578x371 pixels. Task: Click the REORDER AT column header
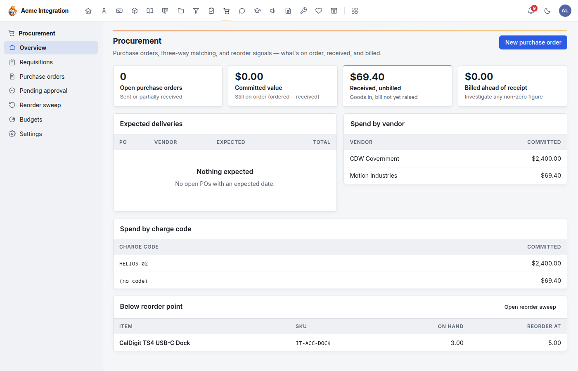click(x=544, y=326)
